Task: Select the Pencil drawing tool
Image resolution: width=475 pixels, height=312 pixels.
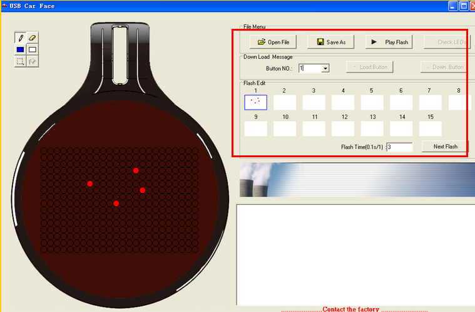Action: (x=21, y=38)
